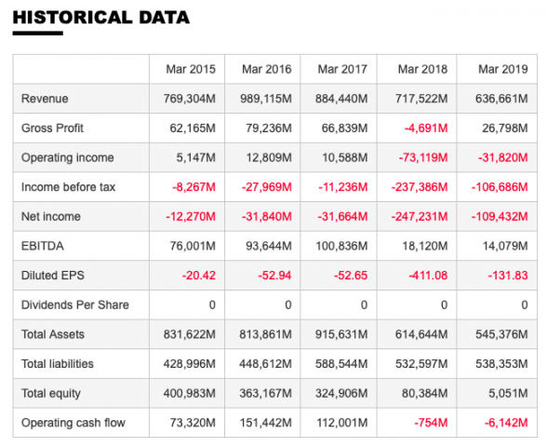547x447 pixels.
Task: Click the Gross Profit row label
Action: point(52,129)
